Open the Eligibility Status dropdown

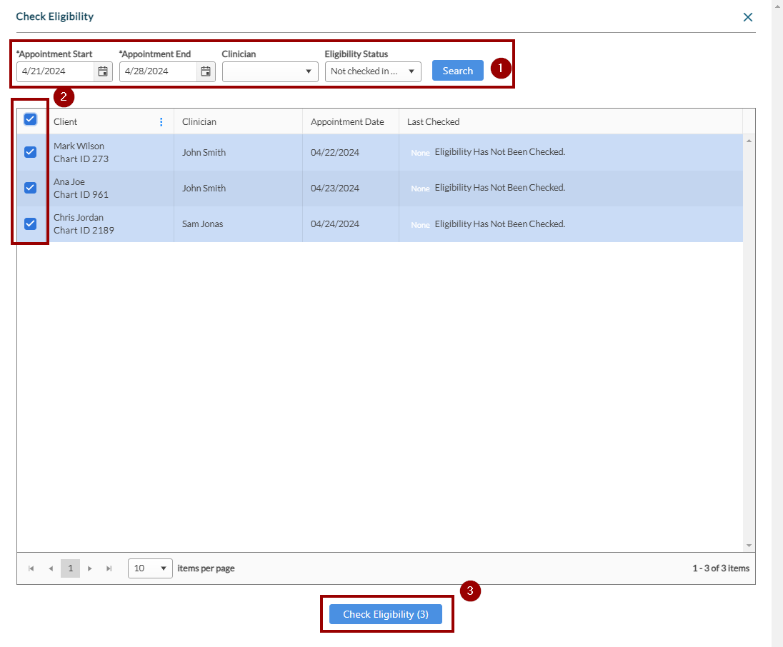(x=373, y=71)
